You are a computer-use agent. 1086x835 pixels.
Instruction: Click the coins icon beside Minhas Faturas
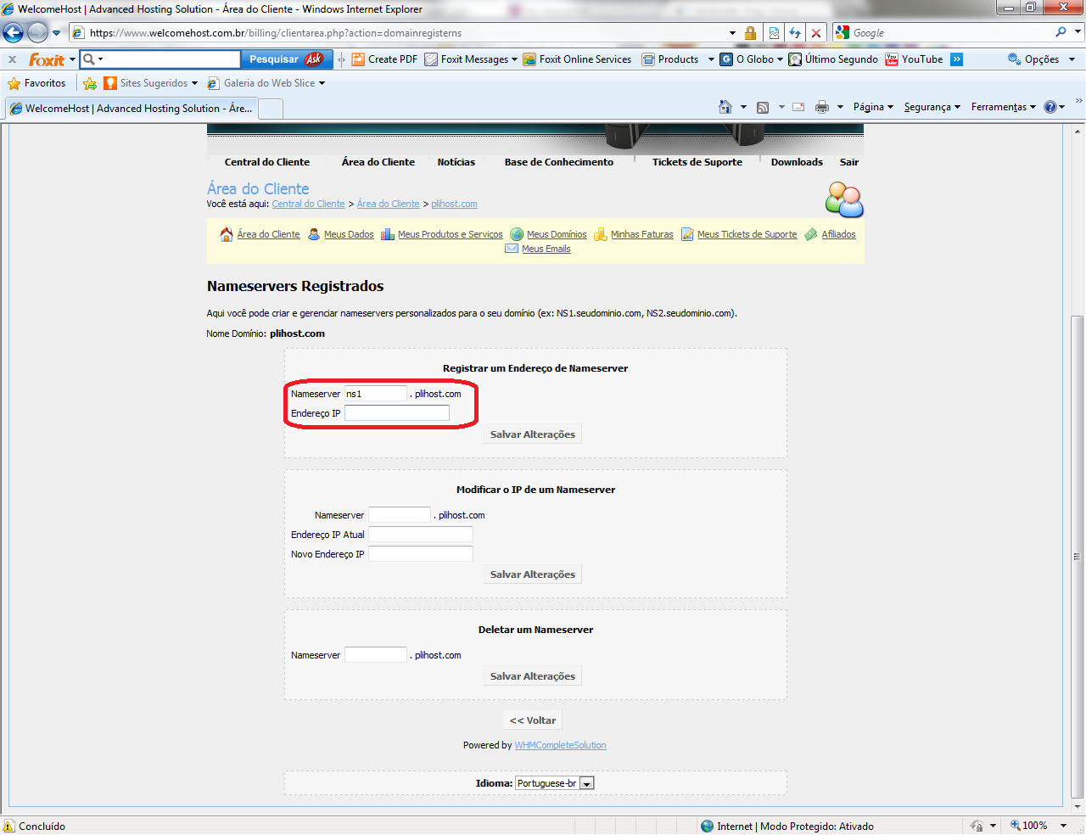pyautogui.click(x=601, y=234)
